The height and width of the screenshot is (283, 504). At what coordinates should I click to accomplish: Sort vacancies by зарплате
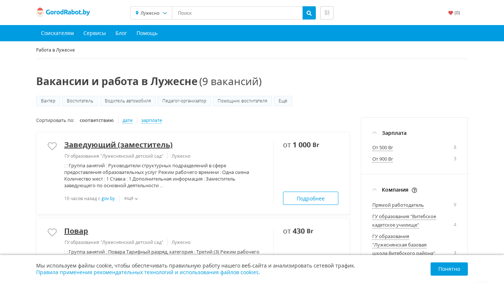pyautogui.click(x=152, y=120)
